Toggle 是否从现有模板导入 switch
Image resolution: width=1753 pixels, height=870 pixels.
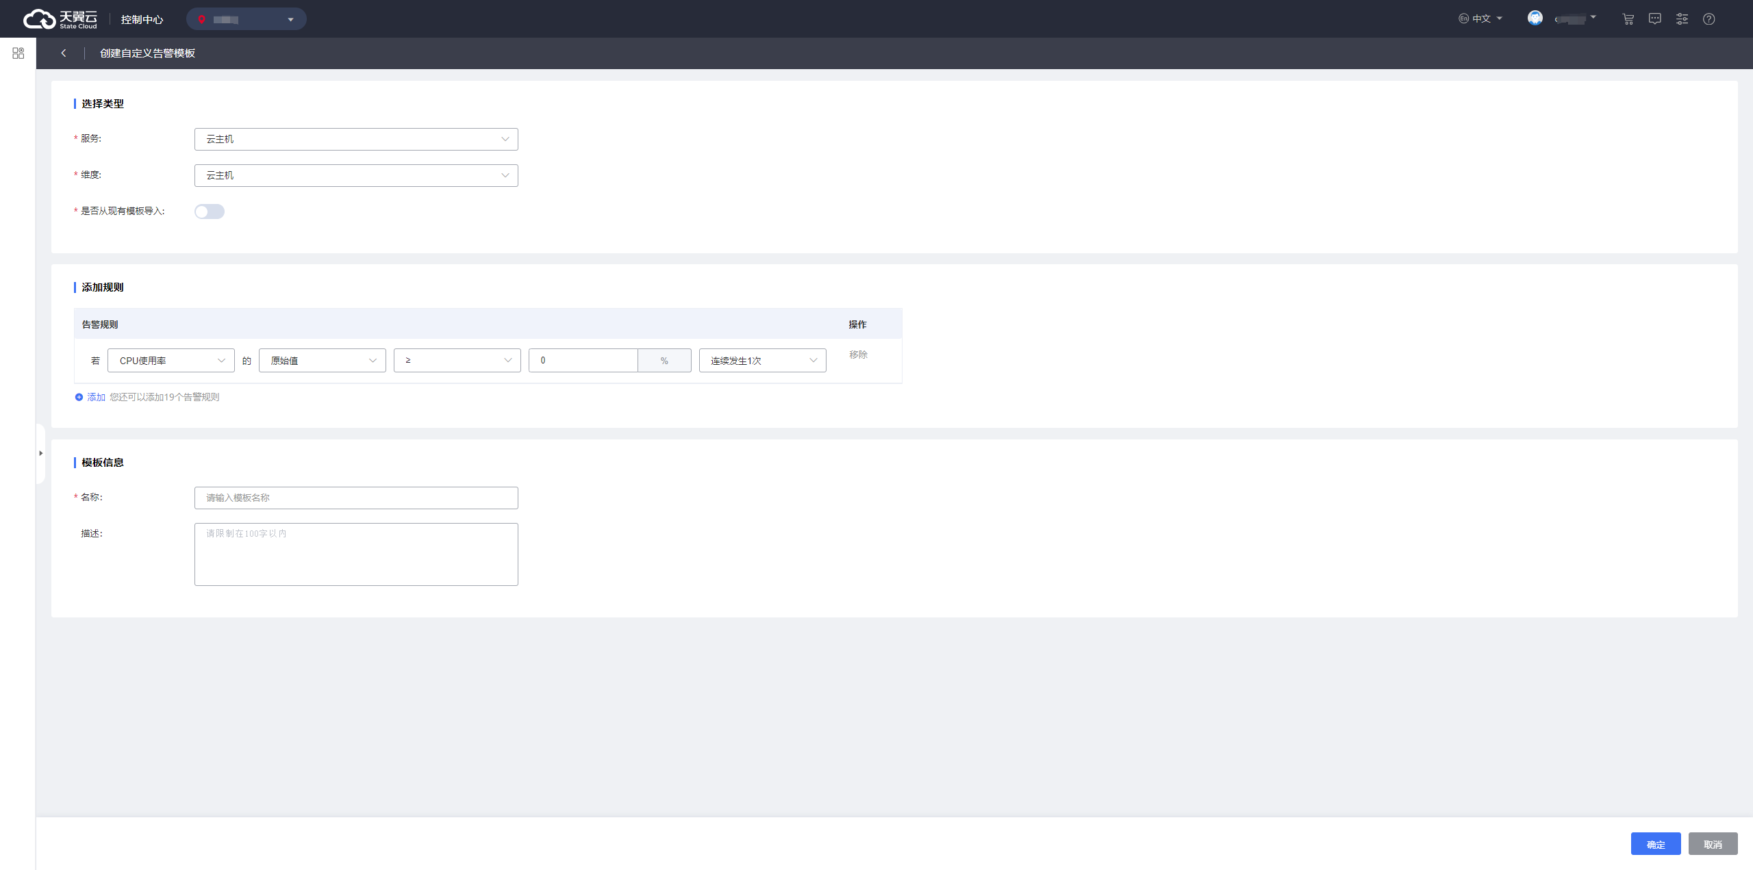(210, 212)
